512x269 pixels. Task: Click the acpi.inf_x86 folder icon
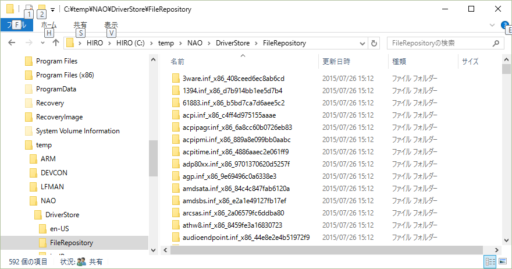coord(176,115)
